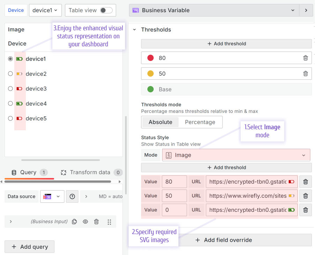Open the device1 variable dropdown
The image size is (315, 255).
coord(45,10)
